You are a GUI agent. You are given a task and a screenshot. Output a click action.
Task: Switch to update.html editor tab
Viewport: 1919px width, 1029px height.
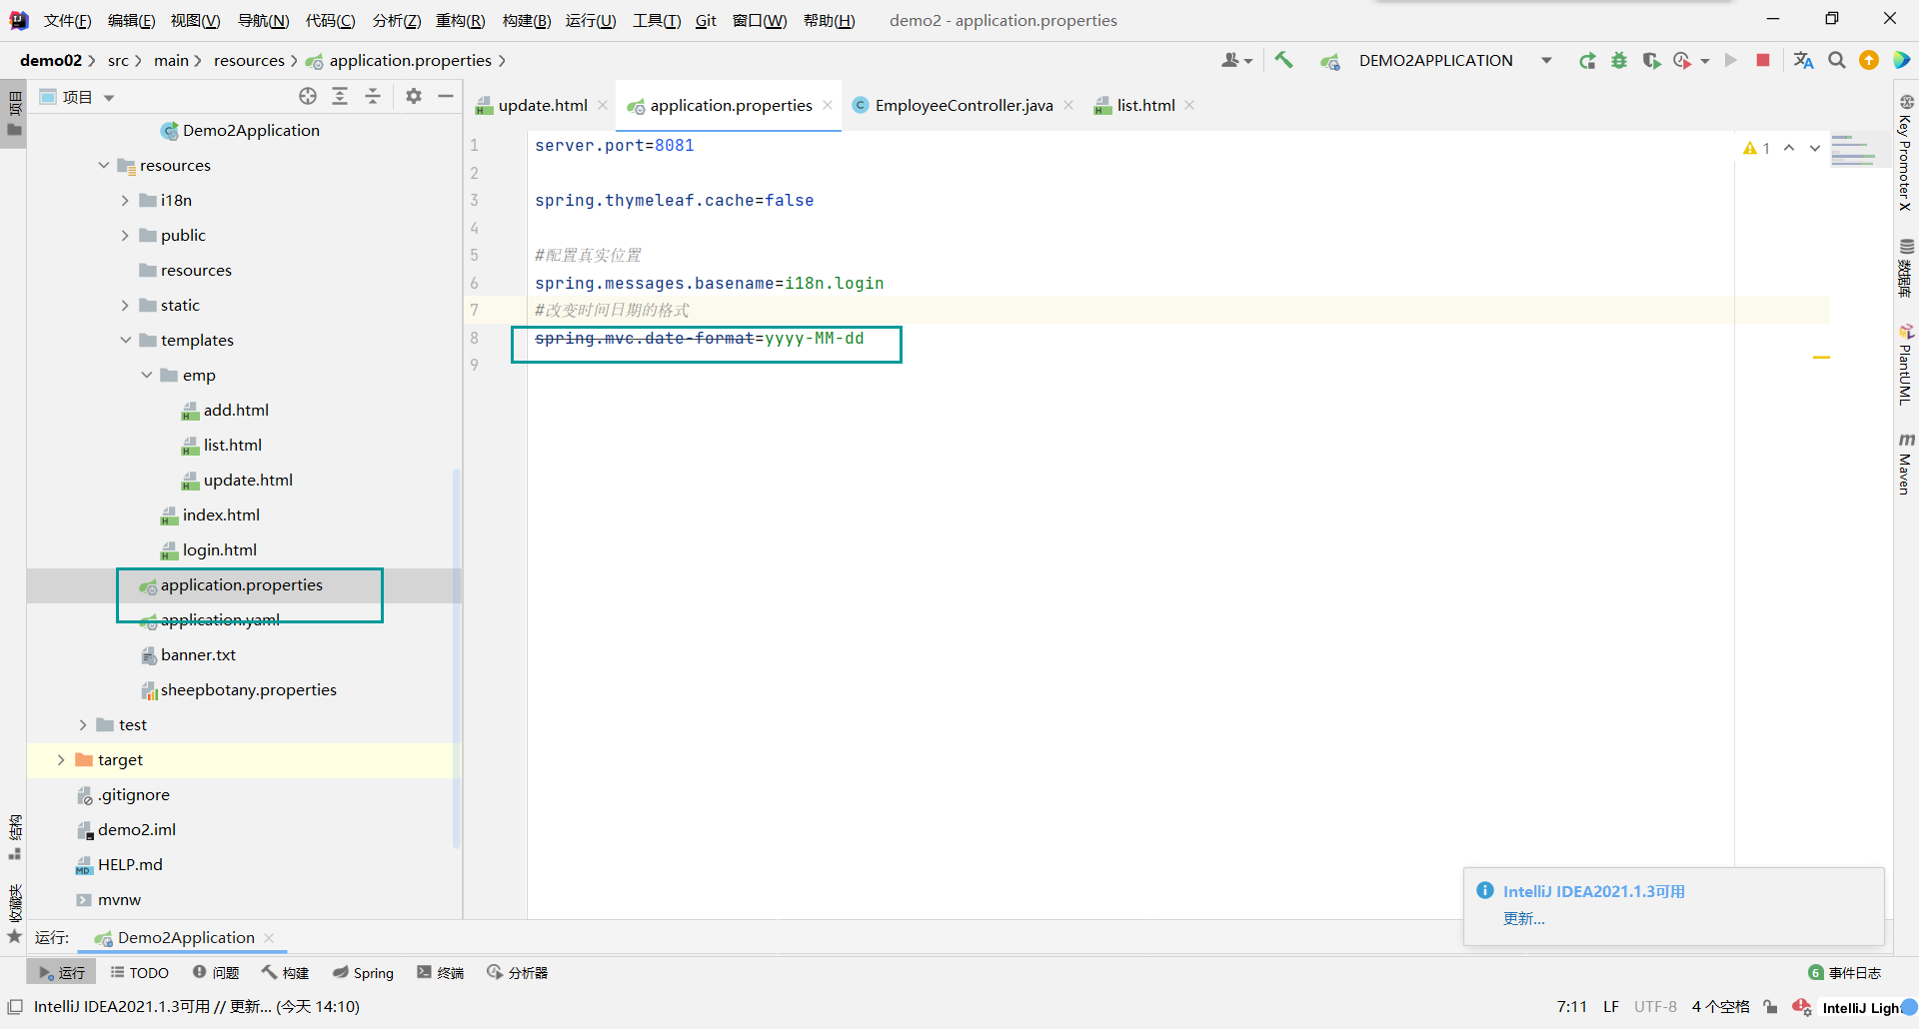pos(542,105)
